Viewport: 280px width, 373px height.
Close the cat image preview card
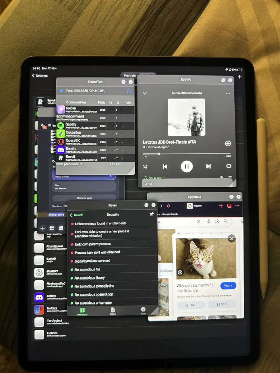click(x=231, y=238)
